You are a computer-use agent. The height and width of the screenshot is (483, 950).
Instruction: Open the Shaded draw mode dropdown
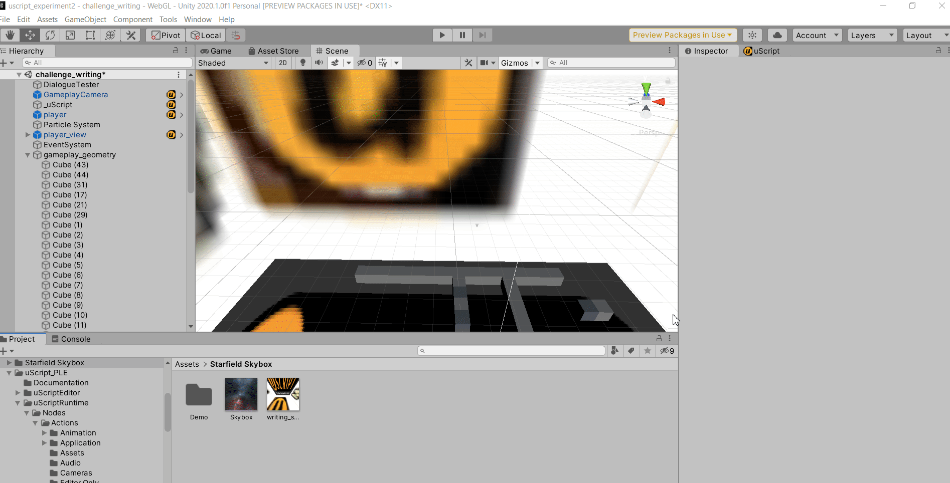[x=233, y=63]
